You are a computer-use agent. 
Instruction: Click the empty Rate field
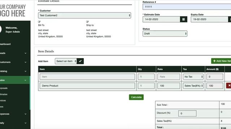click(169, 77)
